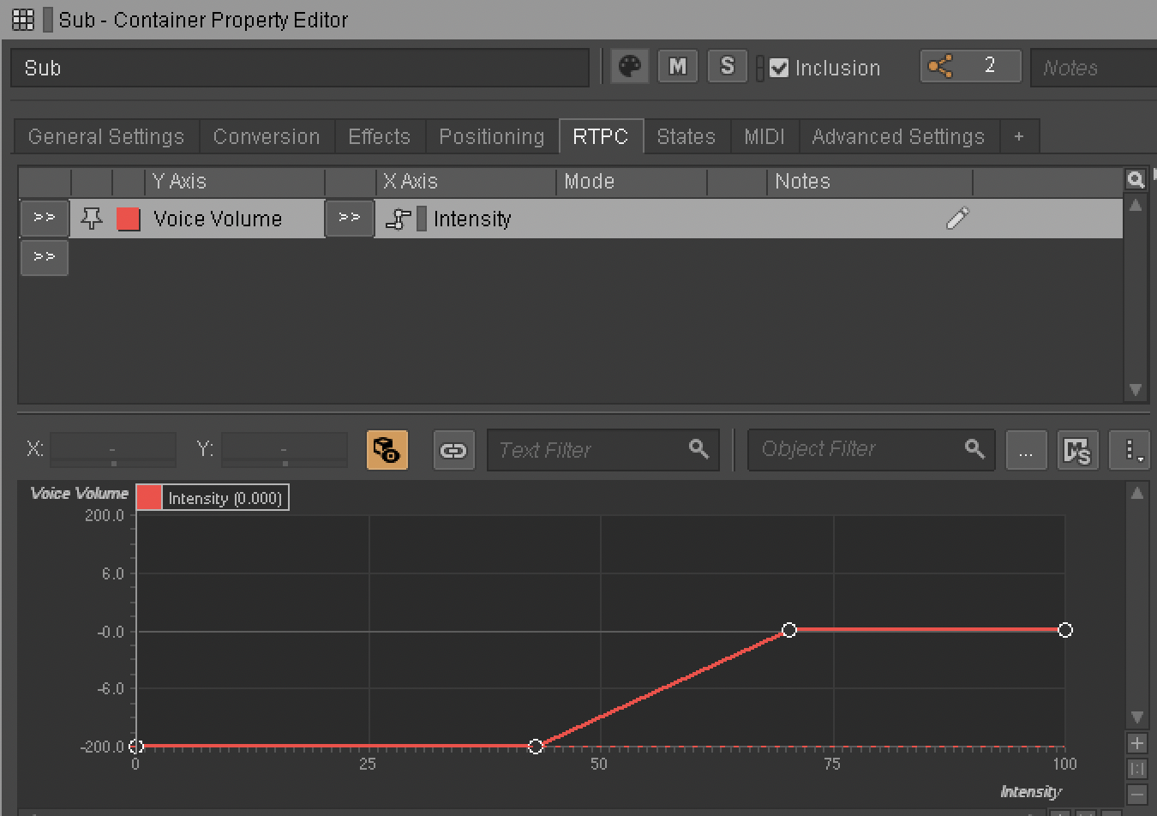Viewport: 1157px width, 816px height.
Task: Click the pin icon beside Voice Volume
Action: (93, 219)
